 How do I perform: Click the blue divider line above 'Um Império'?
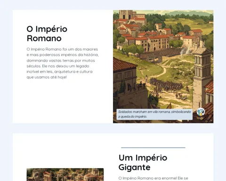click(153, 148)
